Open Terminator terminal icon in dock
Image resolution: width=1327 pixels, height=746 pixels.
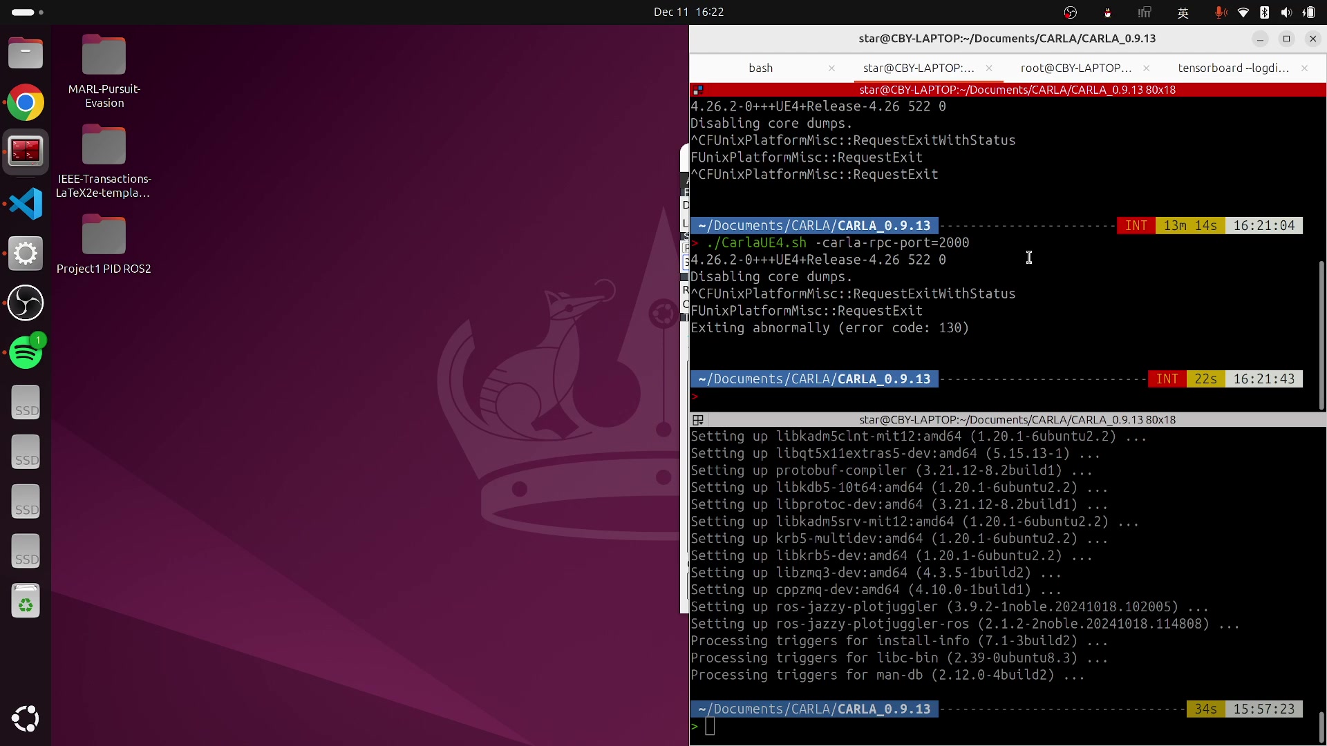[x=26, y=151]
